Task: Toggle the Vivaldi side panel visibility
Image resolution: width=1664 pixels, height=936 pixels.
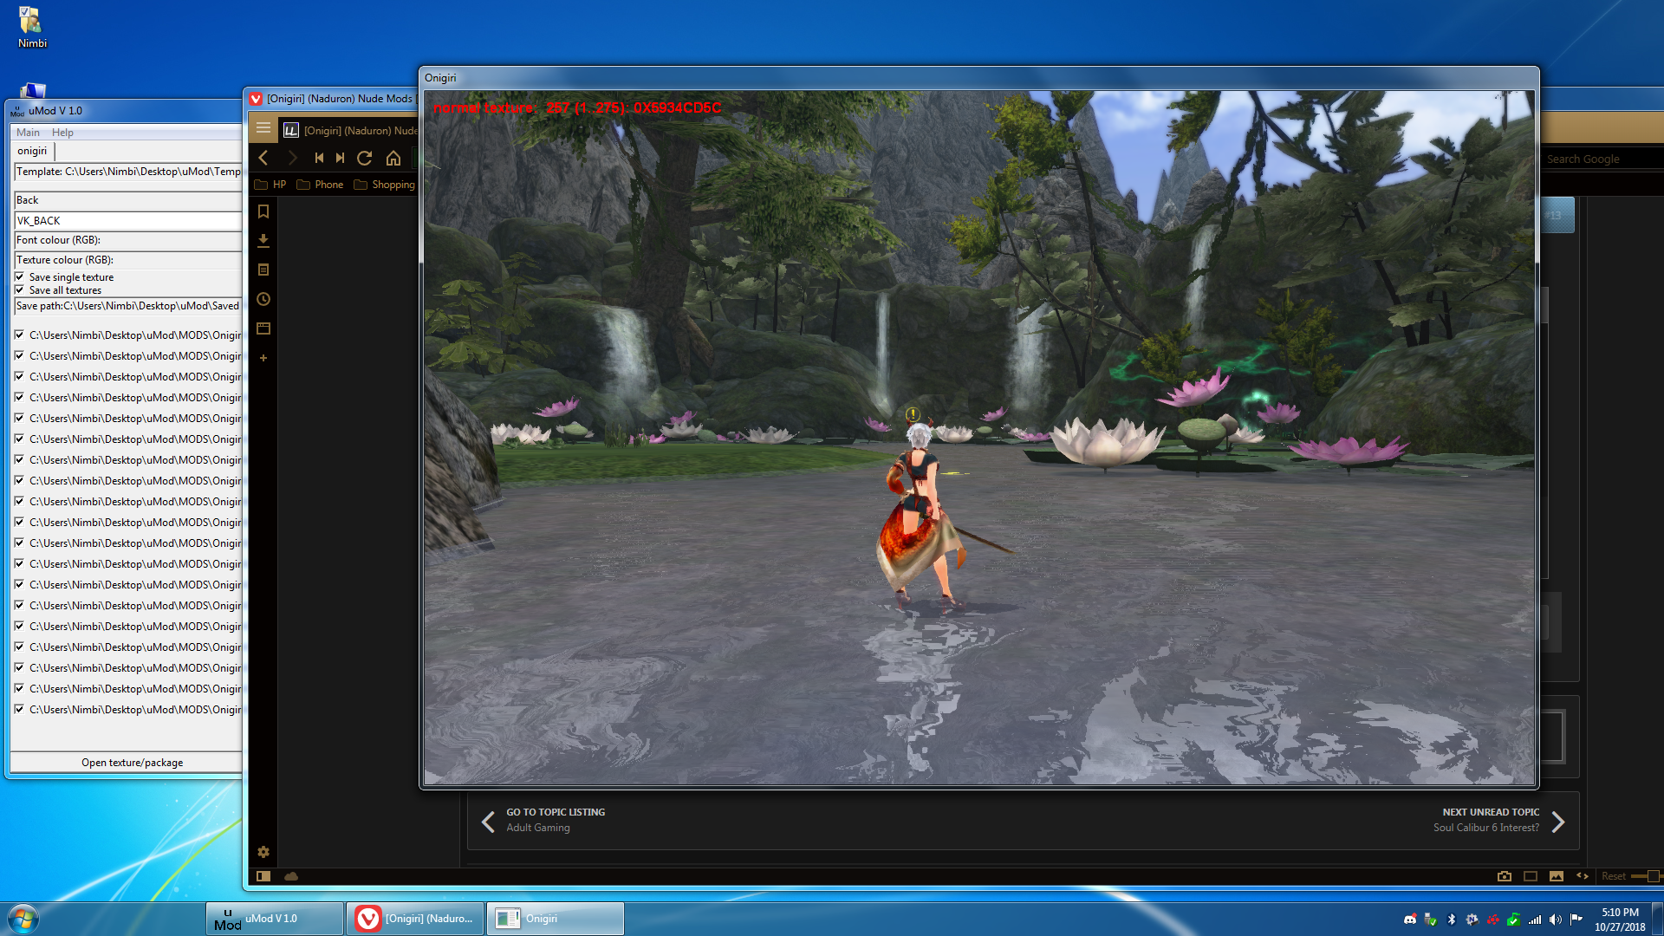Action: tap(263, 876)
